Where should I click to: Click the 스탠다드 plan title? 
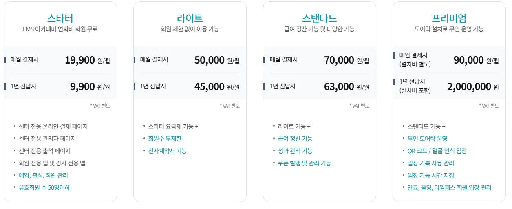point(320,18)
